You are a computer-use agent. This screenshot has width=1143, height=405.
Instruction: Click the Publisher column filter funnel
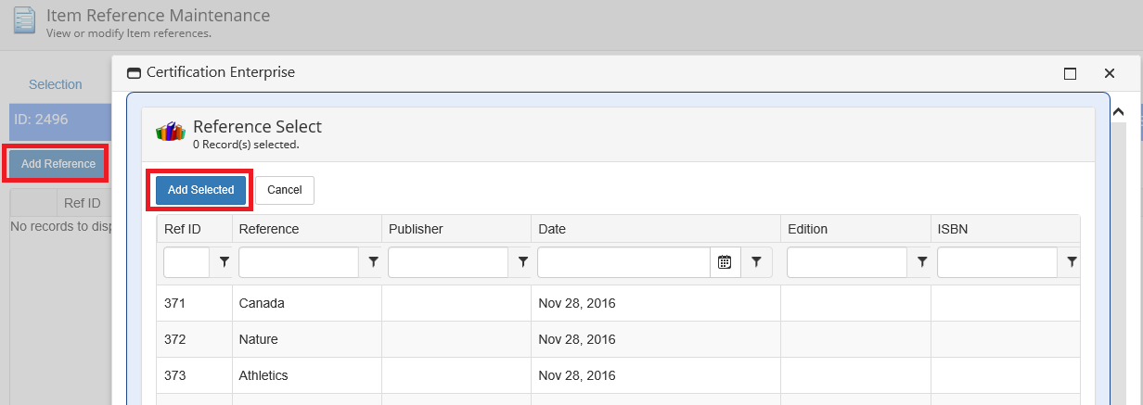[522, 263]
